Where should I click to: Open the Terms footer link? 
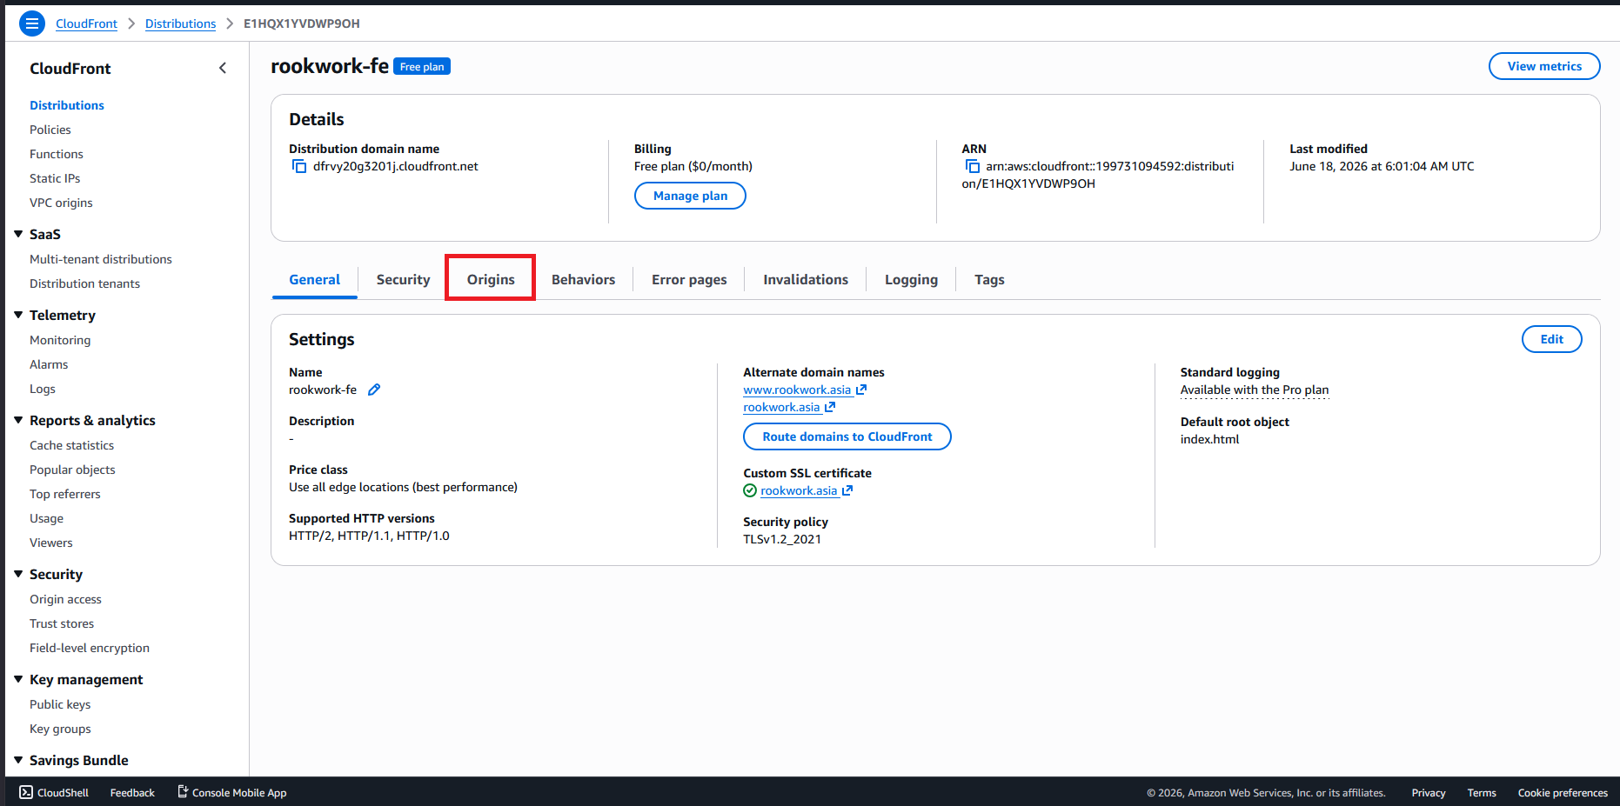1482,792
